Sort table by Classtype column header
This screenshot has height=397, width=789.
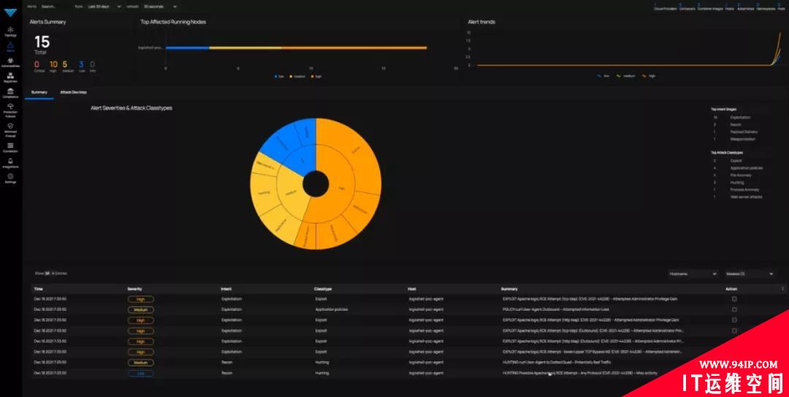coord(323,289)
